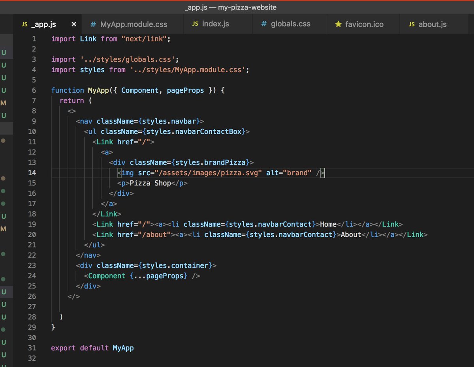The width and height of the screenshot is (474, 367).
Task: Click "export default MyApp" statement
Action: pos(92,348)
